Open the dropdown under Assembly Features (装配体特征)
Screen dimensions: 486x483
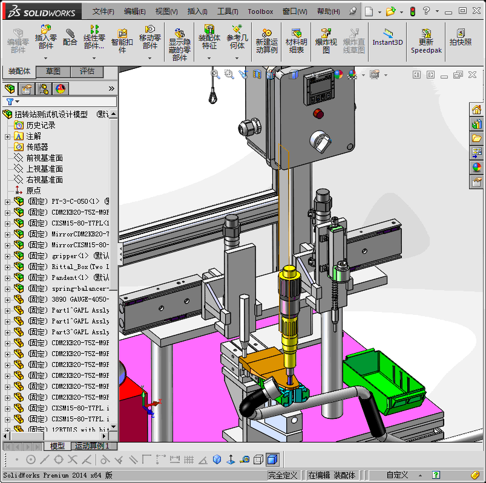[x=209, y=58]
